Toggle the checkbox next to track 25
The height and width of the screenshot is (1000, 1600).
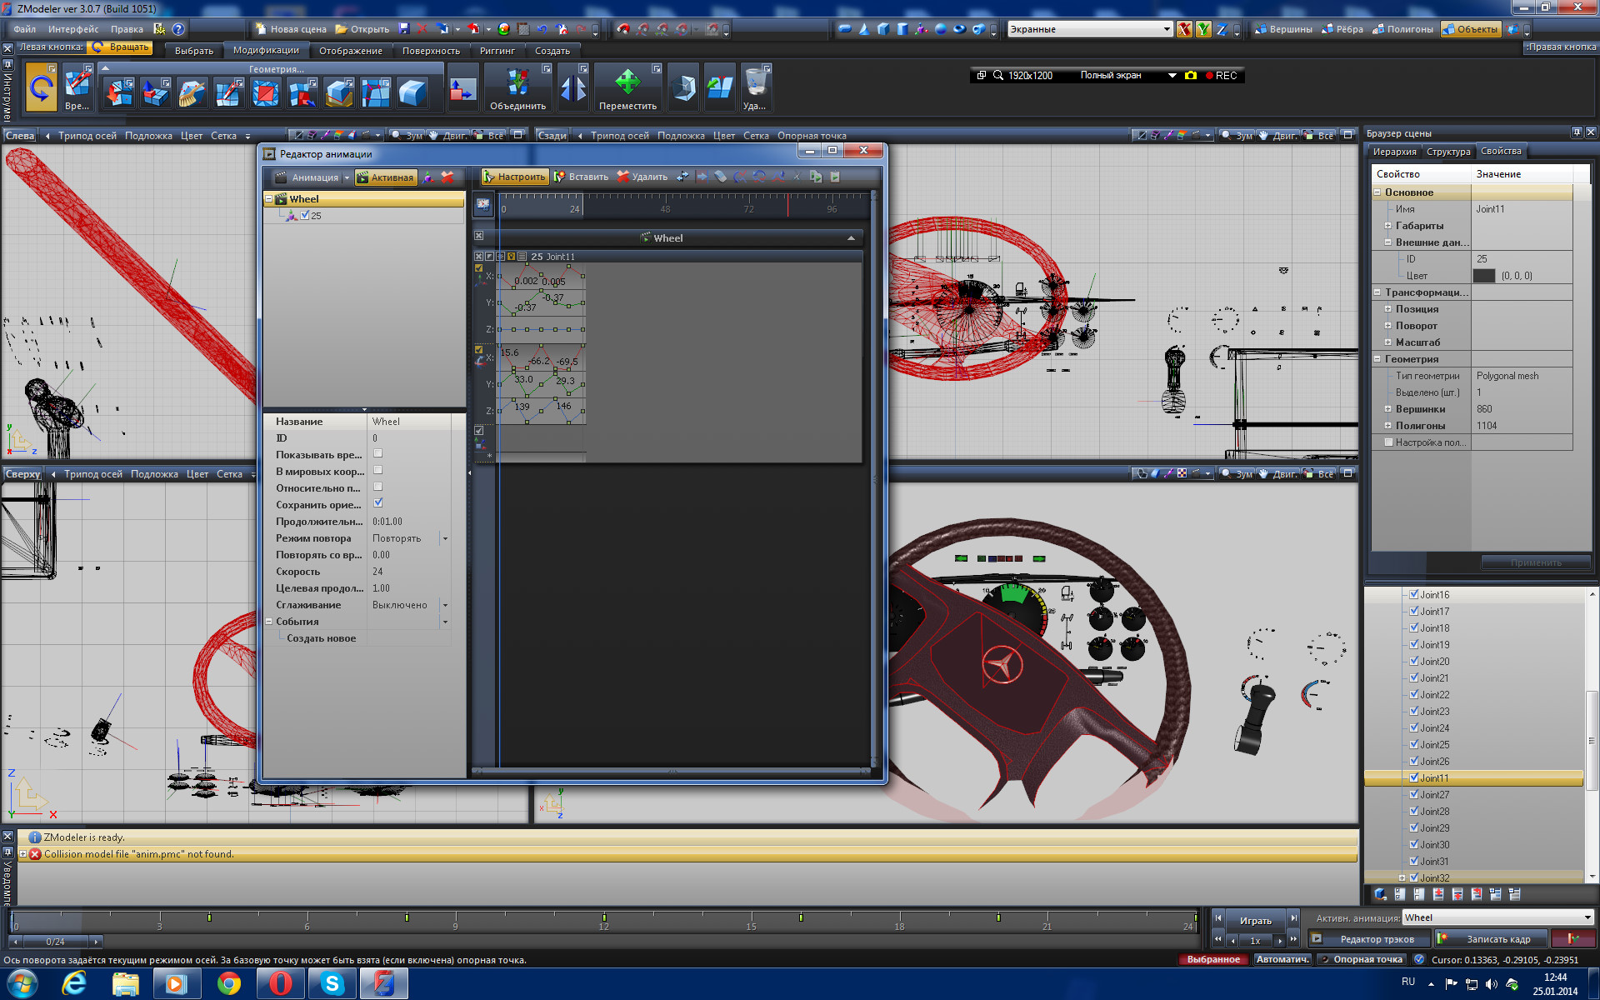tap(305, 215)
